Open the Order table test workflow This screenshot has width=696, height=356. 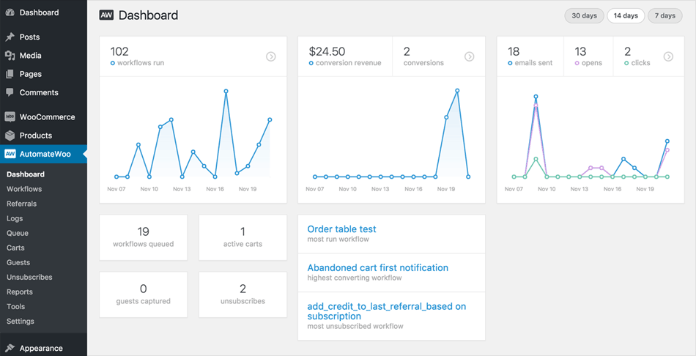point(341,229)
